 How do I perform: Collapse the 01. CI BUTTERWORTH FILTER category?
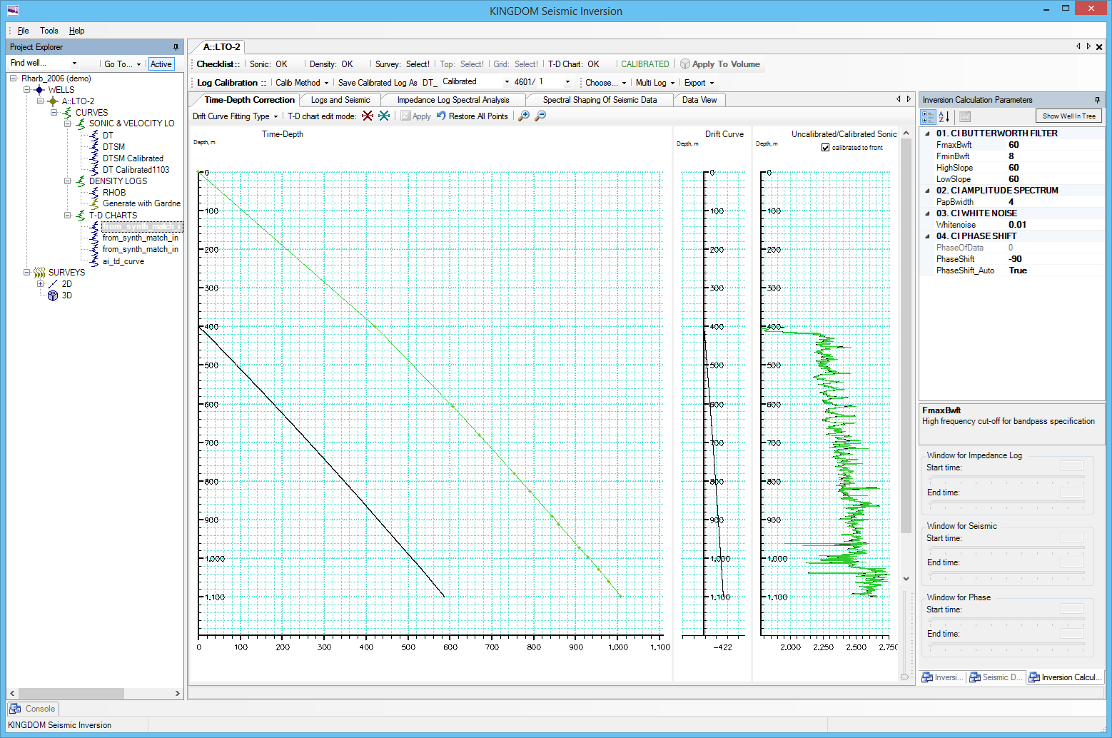928,133
